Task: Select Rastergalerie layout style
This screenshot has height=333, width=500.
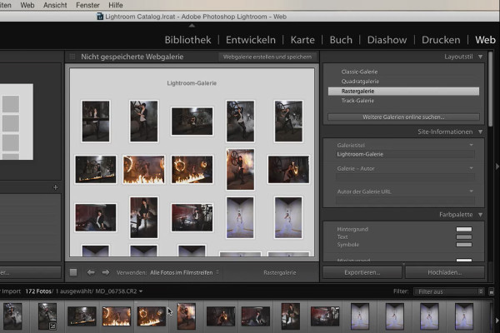Action: [x=403, y=91]
